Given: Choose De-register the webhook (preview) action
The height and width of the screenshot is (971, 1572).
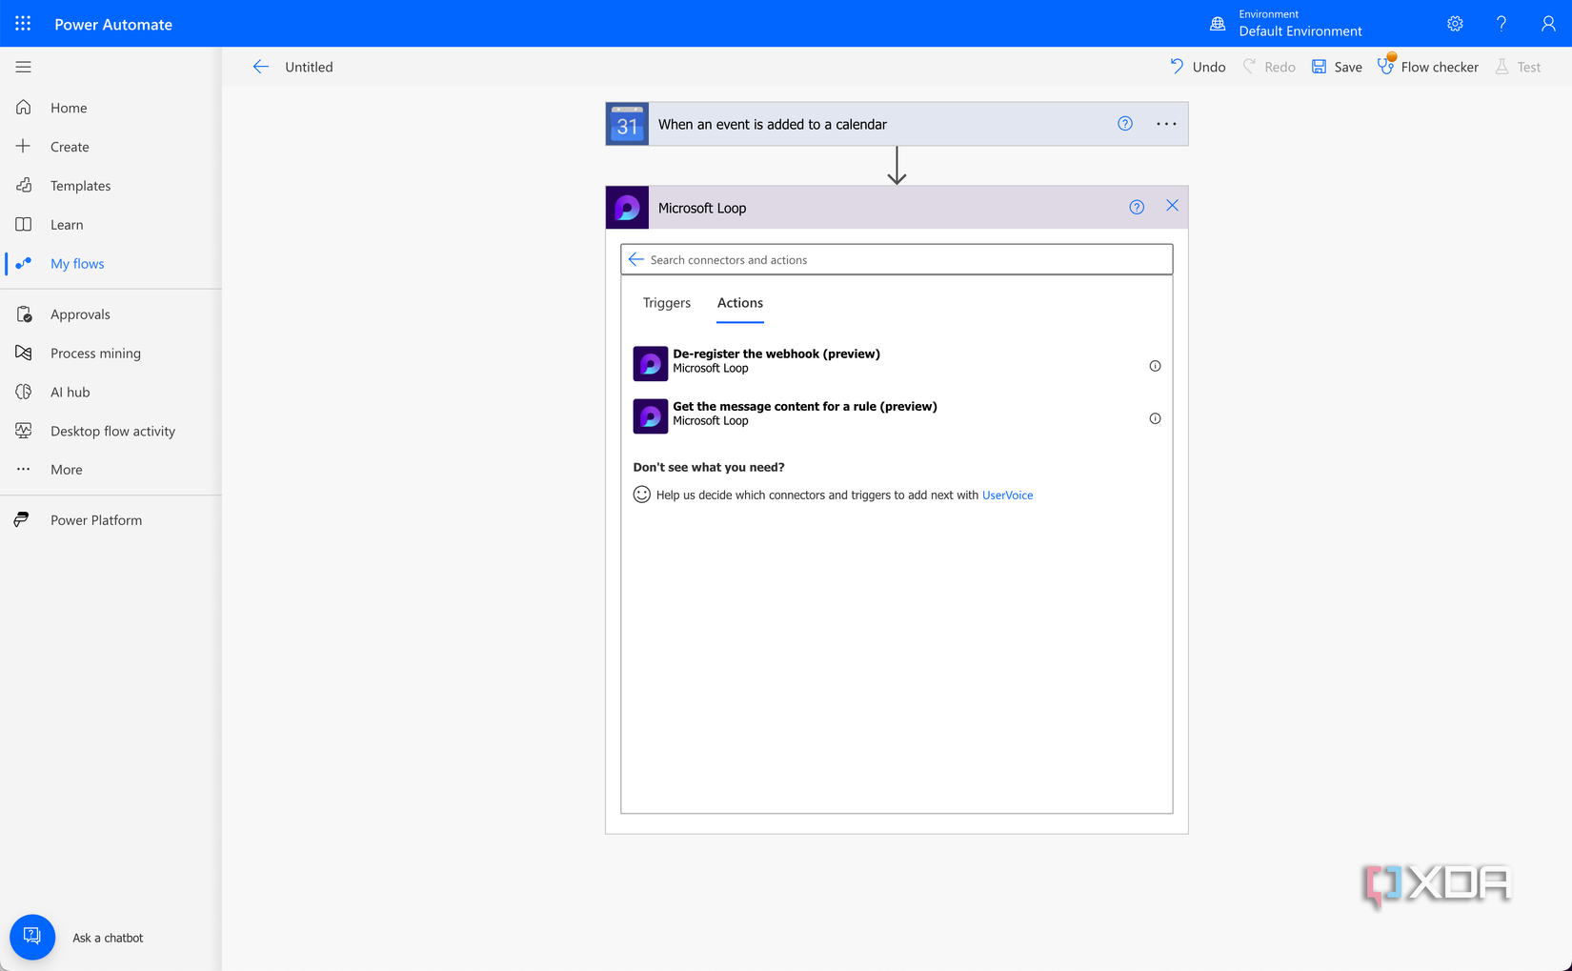Looking at the screenshot, I should [x=897, y=363].
